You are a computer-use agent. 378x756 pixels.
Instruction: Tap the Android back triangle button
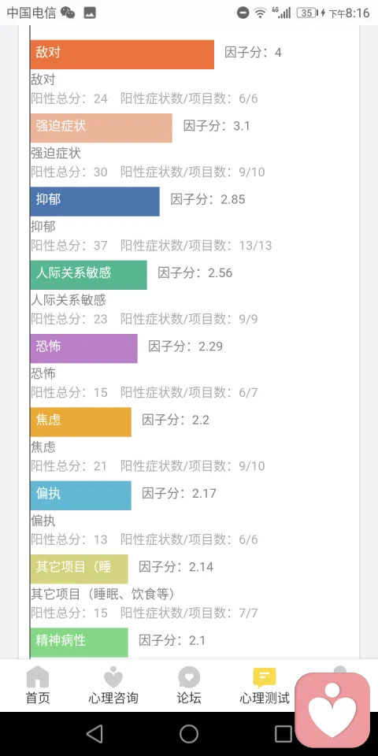coord(94,734)
